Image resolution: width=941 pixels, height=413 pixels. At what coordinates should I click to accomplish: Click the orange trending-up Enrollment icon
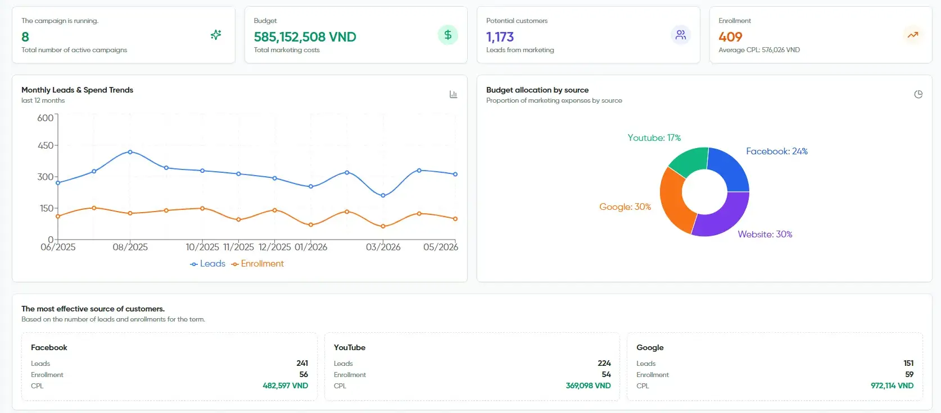(913, 35)
